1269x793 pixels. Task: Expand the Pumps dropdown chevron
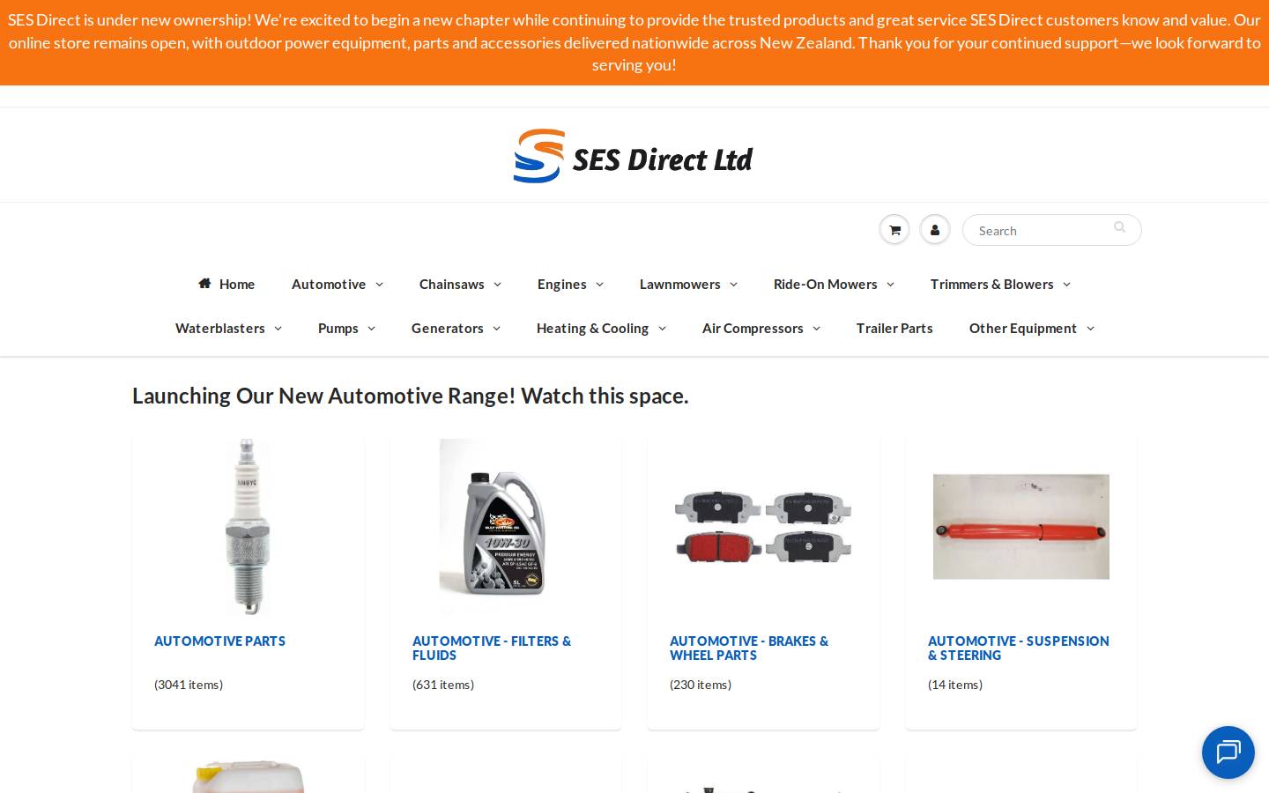371,329
